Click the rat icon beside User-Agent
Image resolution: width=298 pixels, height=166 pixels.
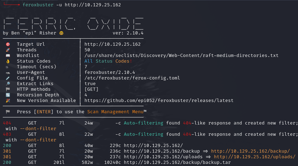coord(8,73)
